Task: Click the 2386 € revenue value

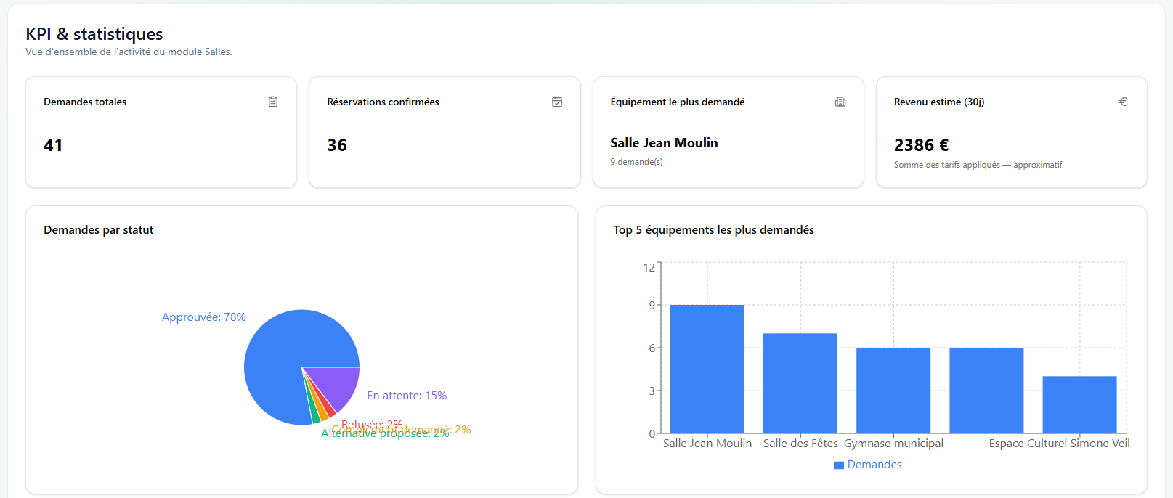Action: pyautogui.click(x=921, y=145)
